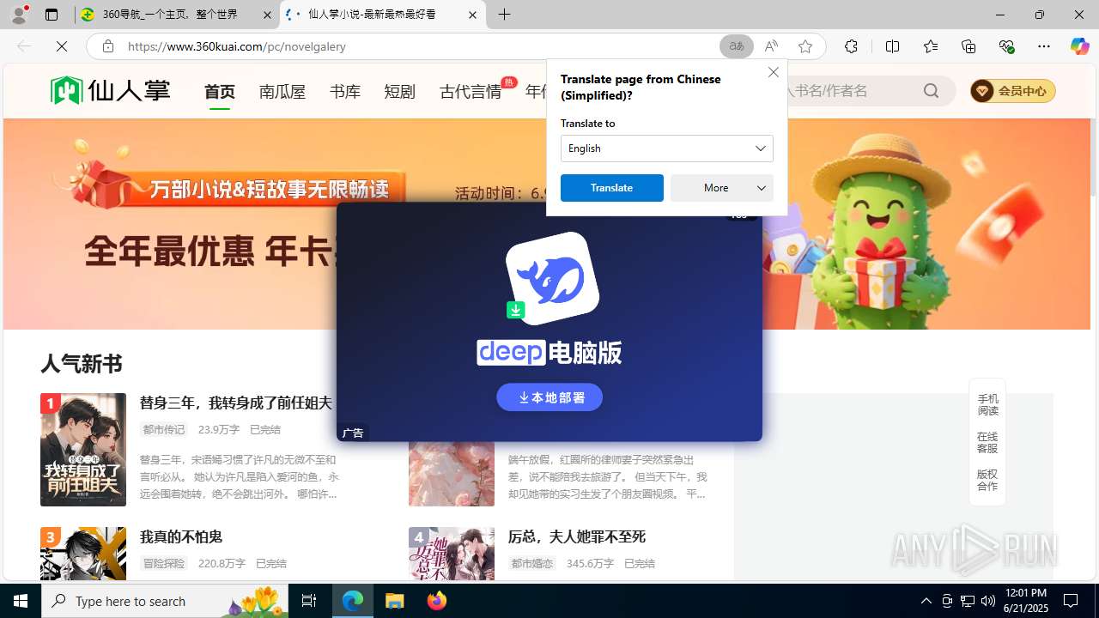Image resolution: width=1099 pixels, height=618 pixels.
Task: Stop loading the page
Action: (62, 46)
